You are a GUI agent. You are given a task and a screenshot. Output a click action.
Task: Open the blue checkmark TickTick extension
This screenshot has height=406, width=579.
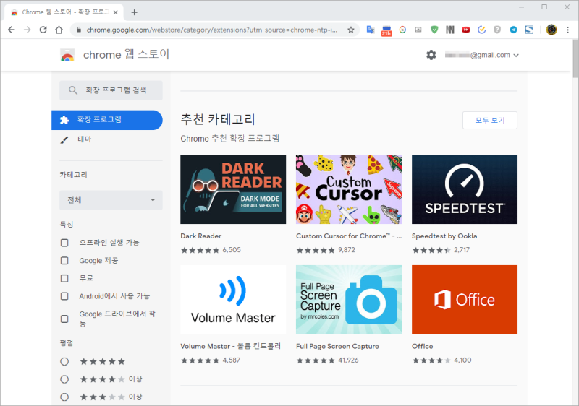[481, 30]
